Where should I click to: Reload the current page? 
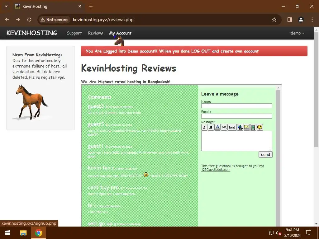[29, 20]
